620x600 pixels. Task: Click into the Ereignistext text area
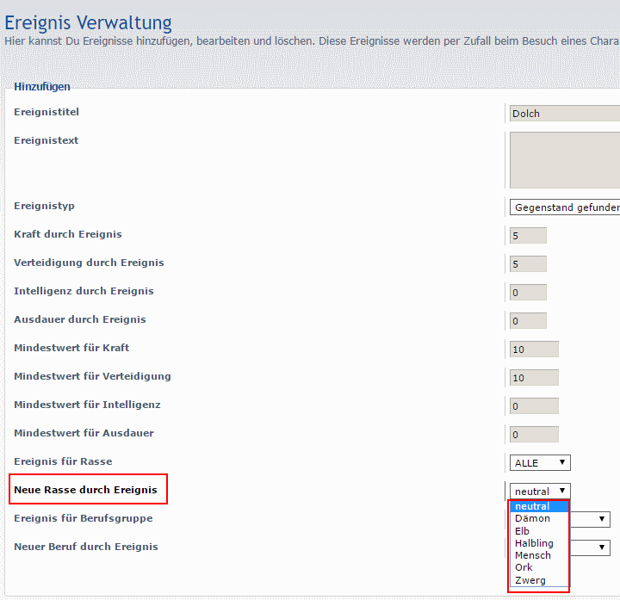564,160
